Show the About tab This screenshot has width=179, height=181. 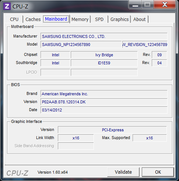click(x=139, y=19)
